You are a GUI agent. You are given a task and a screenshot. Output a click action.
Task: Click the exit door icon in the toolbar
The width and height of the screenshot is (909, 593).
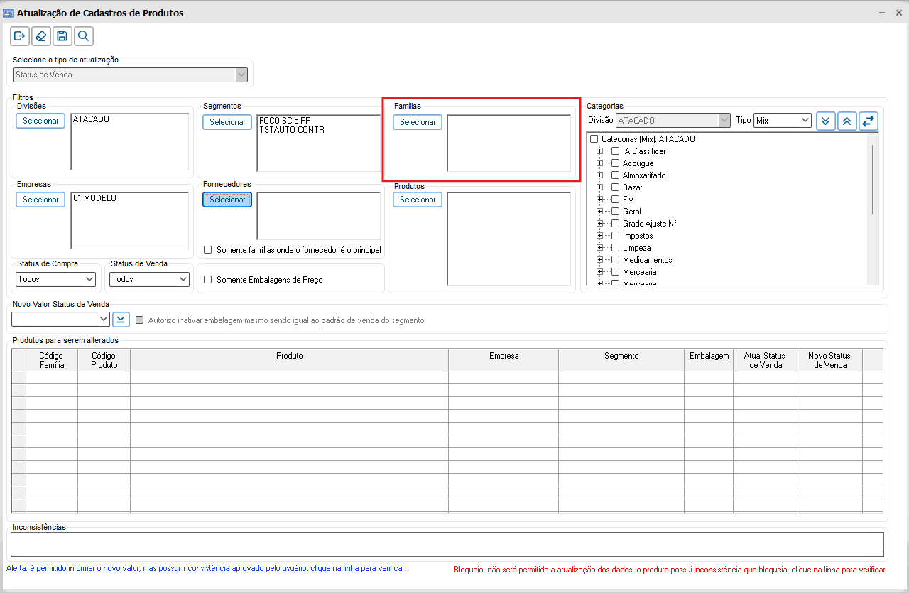pyautogui.click(x=20, y=36)
